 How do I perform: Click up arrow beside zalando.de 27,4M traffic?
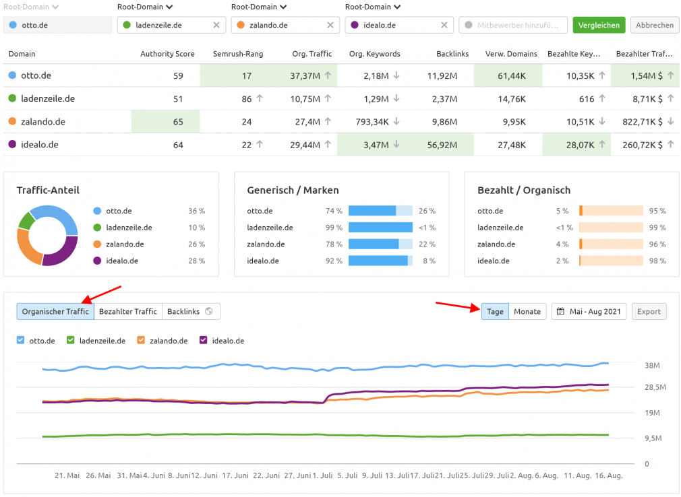tap(328, 121)
